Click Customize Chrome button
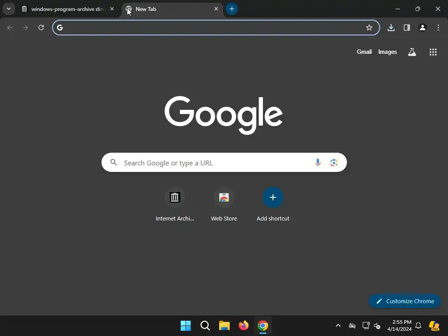Screen dimensions: 448x336 click(x=405, y=301)
